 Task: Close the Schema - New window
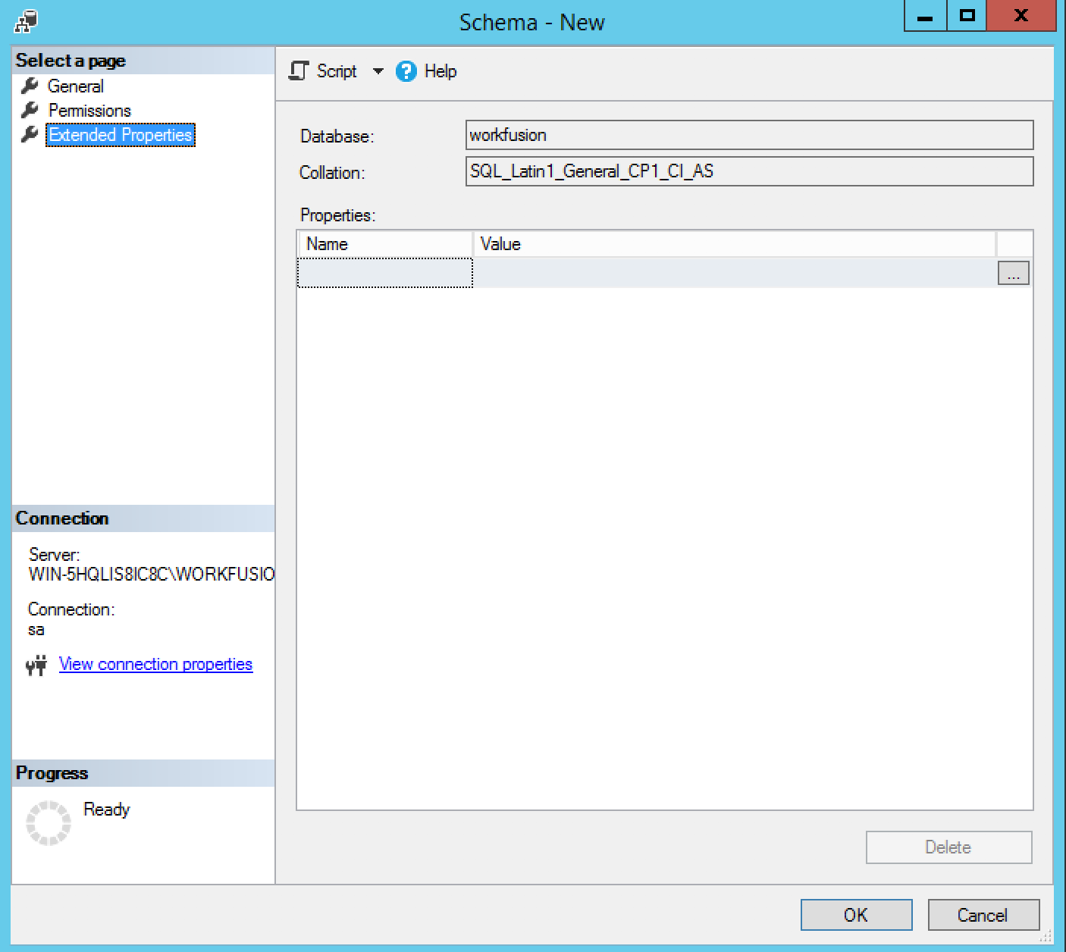(1021, 16)
